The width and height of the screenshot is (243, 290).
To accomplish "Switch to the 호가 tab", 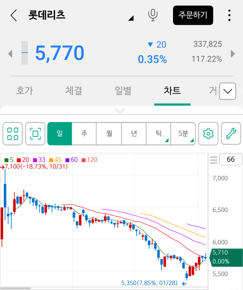I will pyautogui.click(x=25, y=91).
